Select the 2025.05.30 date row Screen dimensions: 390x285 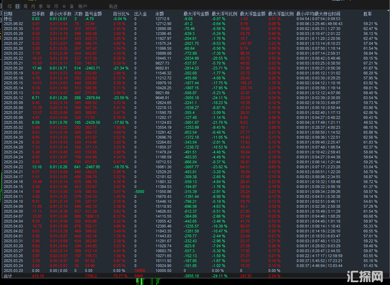[195, 29]
